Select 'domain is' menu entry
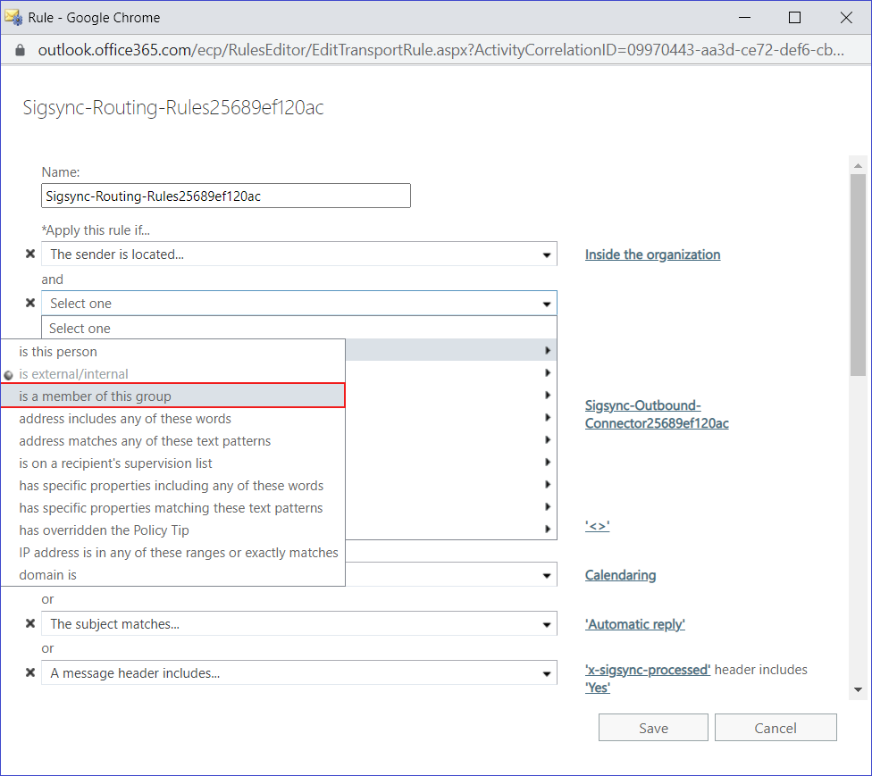 coord(172,575)
